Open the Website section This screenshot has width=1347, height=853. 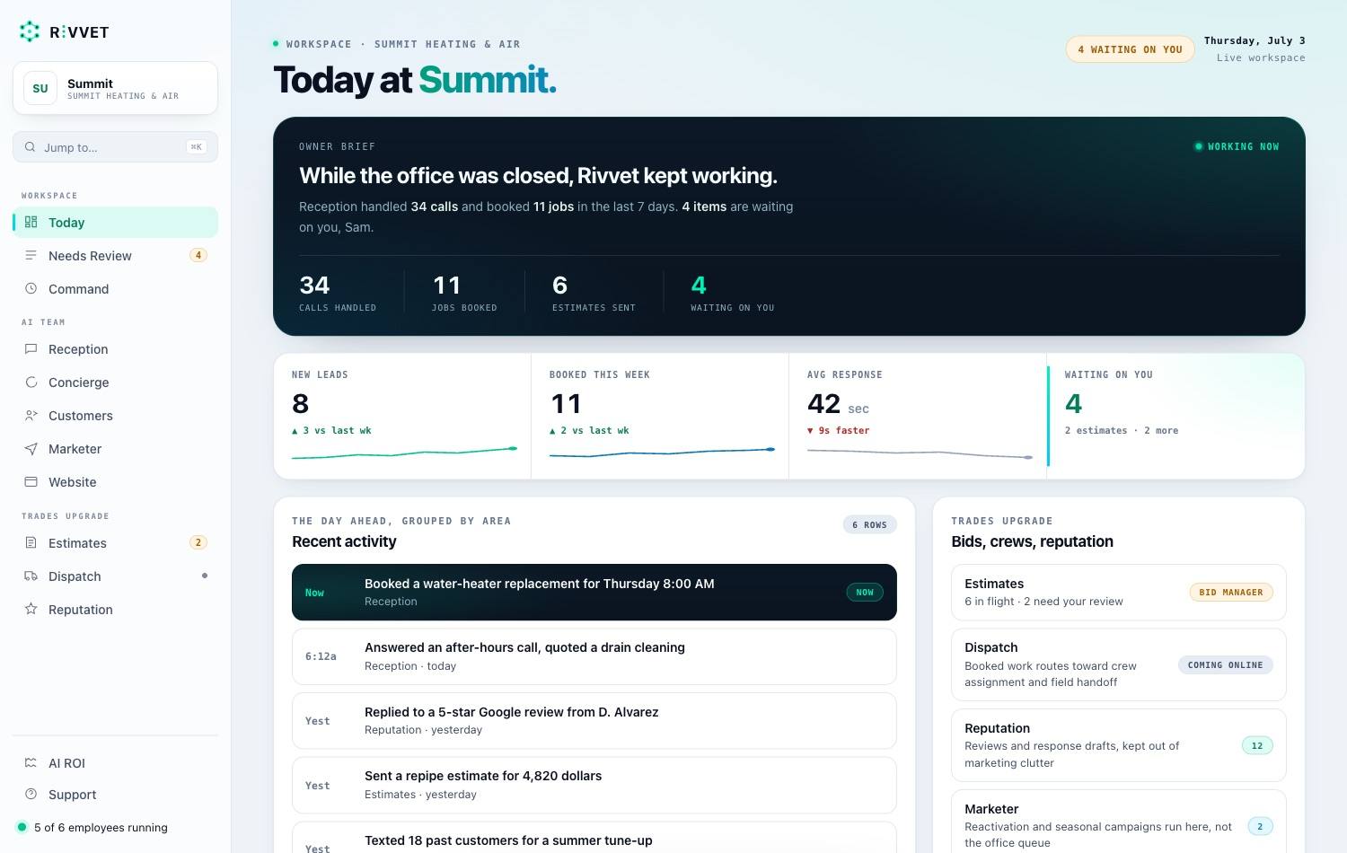(115, 482)
